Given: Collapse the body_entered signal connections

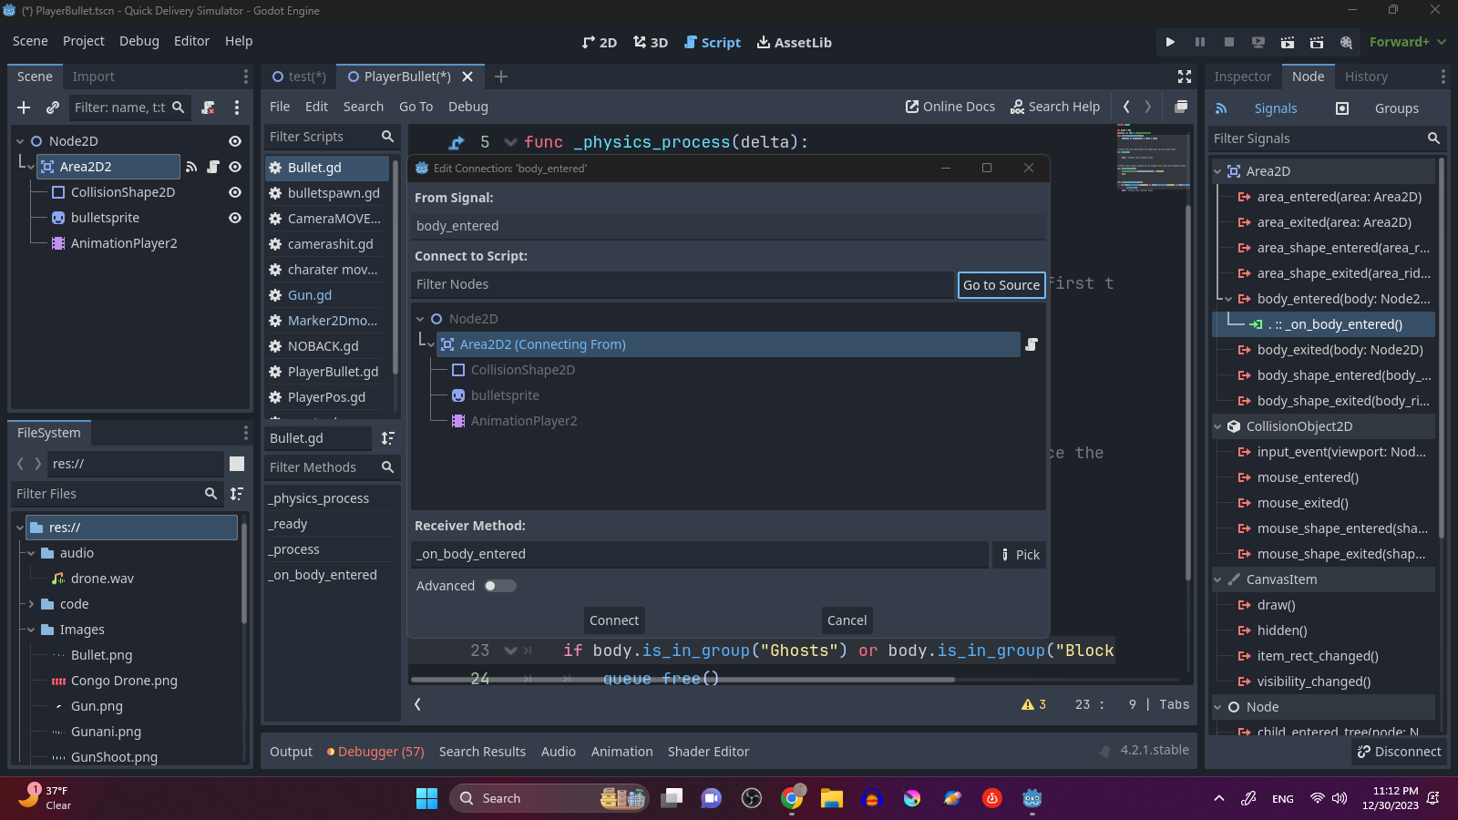Looking at the screenshot, I should point(1228,299).
